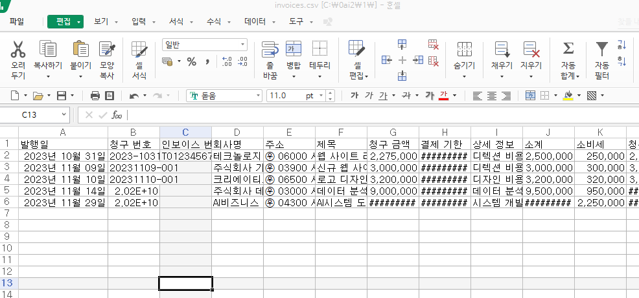This screenshot has width=639, height=298.
Task: Click the Paste (붙이기) clipboard icon
Action: (x=81, y=48)
